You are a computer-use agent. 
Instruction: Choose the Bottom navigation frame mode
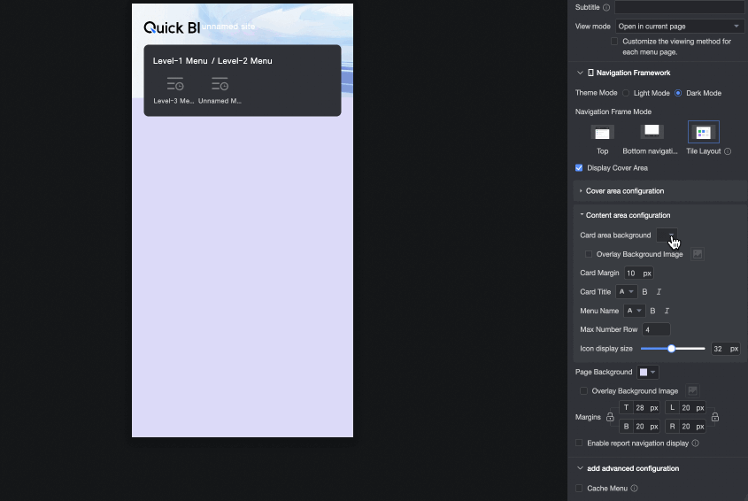pos(652,131)
